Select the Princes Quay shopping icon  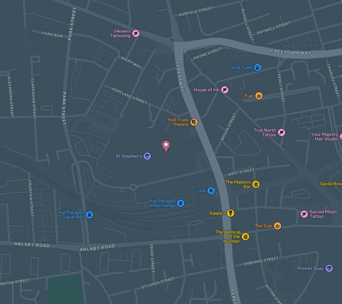click(x=329, y=268)
